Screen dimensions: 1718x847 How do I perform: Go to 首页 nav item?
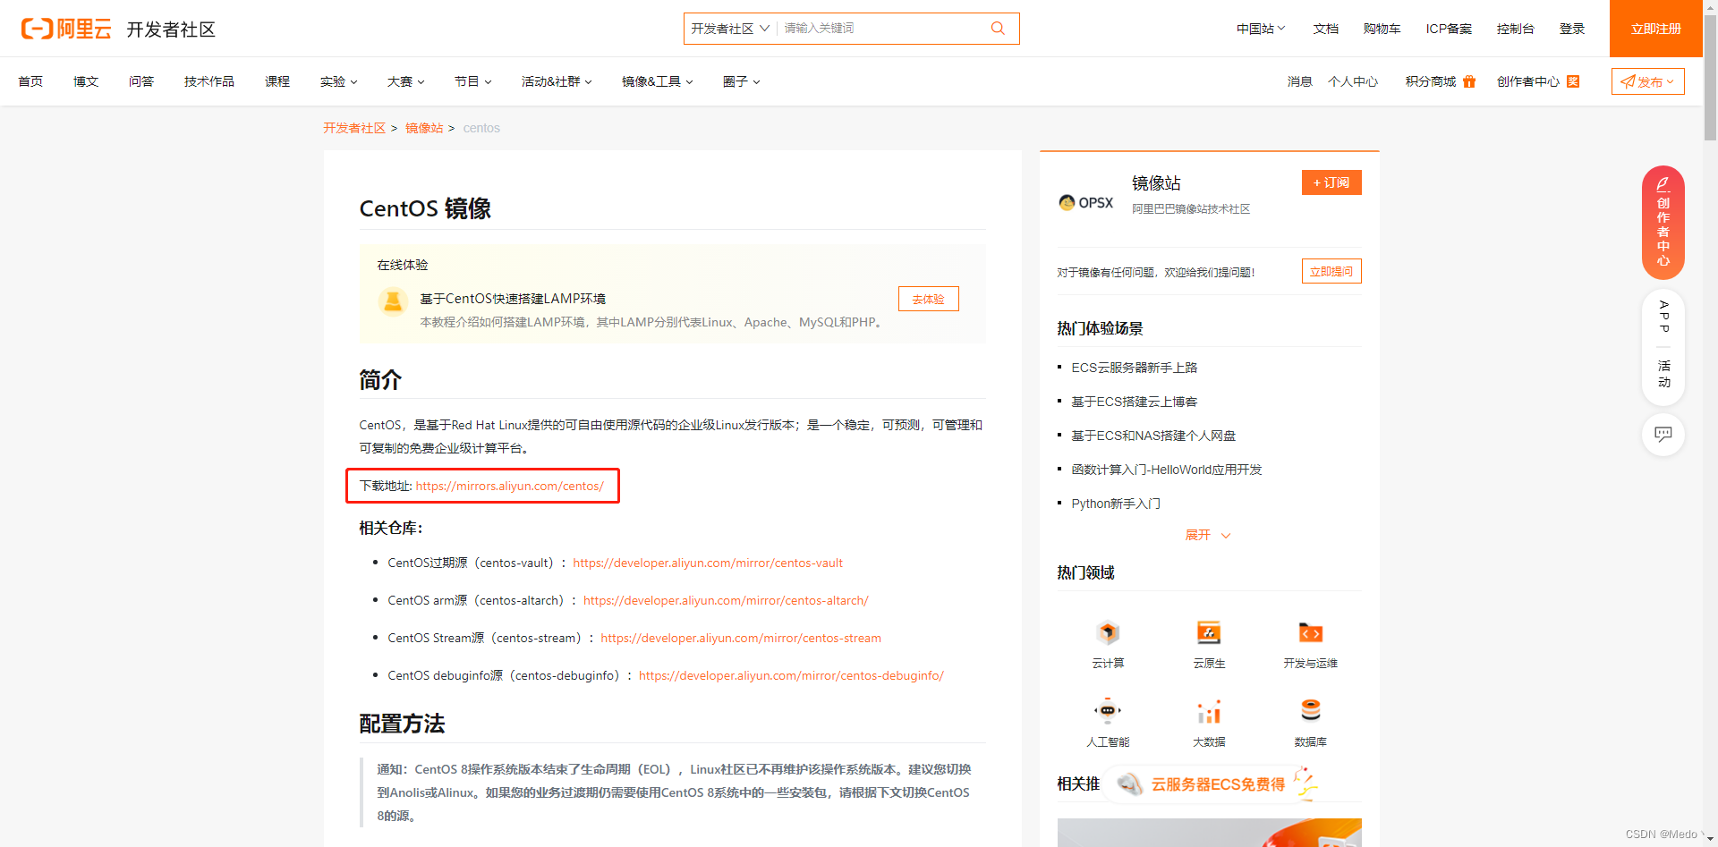pos(30,81)
